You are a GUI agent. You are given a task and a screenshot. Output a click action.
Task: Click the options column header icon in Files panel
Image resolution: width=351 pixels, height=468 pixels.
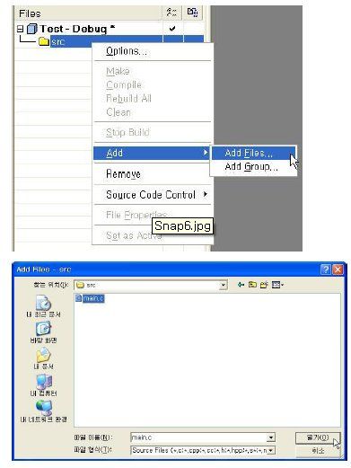coord(171,13)
